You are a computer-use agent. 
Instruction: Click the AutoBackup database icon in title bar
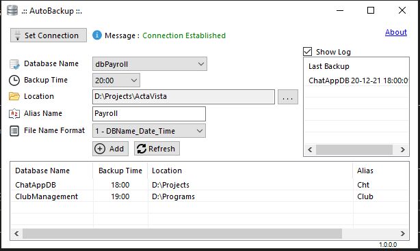click(x=12, y=10)
